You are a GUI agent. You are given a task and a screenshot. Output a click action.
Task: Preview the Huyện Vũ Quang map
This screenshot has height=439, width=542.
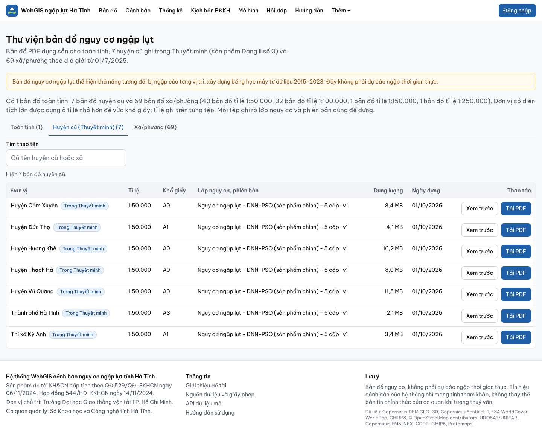click(x=480, y=294)
